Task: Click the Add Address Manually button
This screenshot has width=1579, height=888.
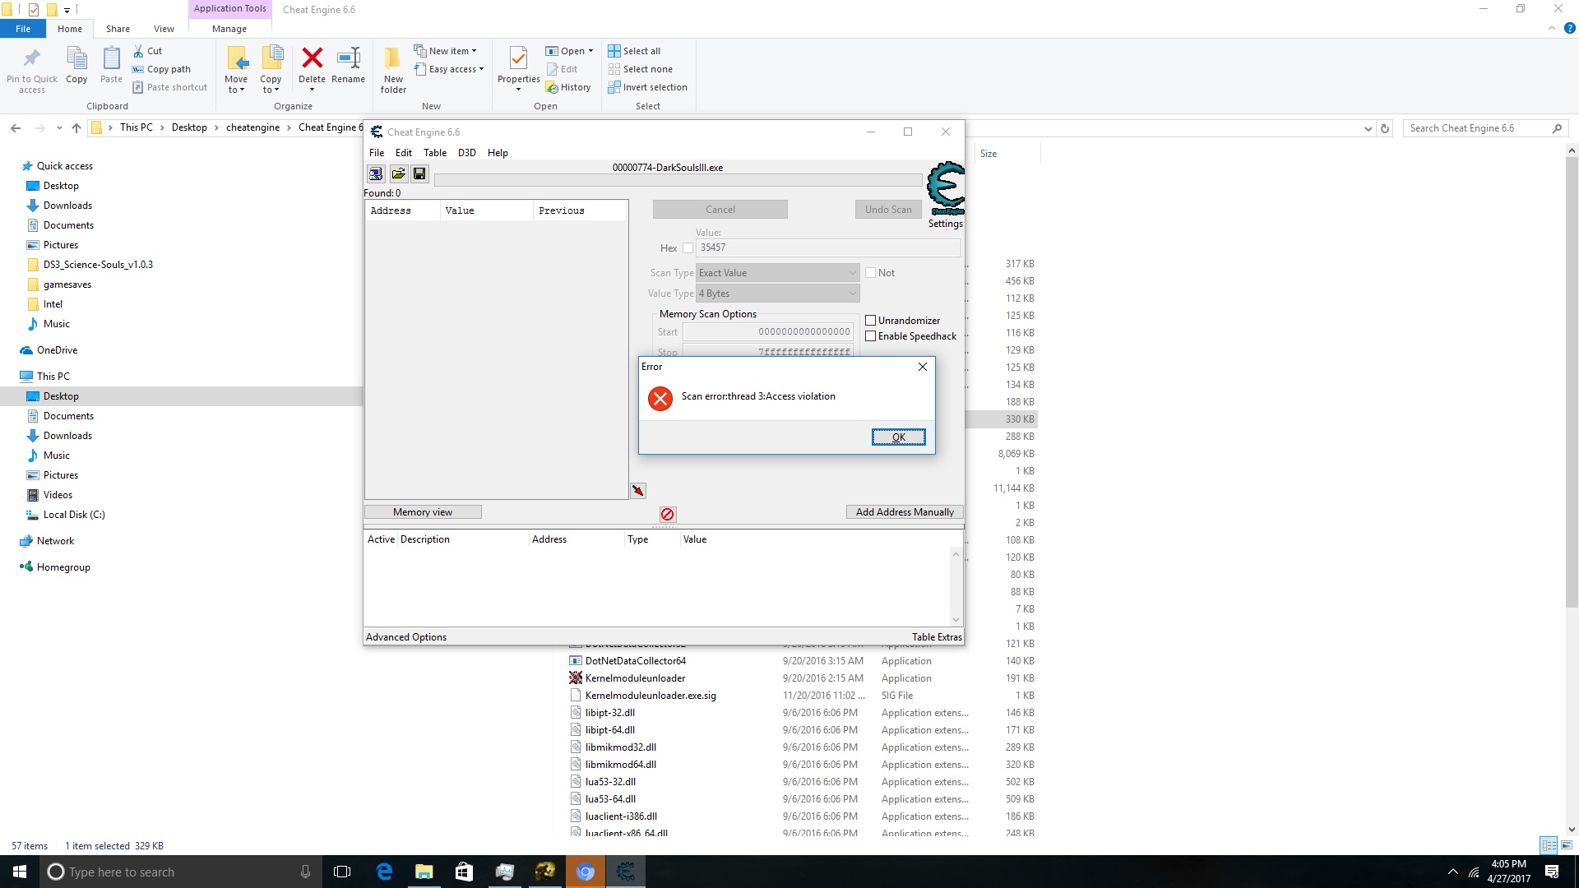Action: click(x=905, y=511)
